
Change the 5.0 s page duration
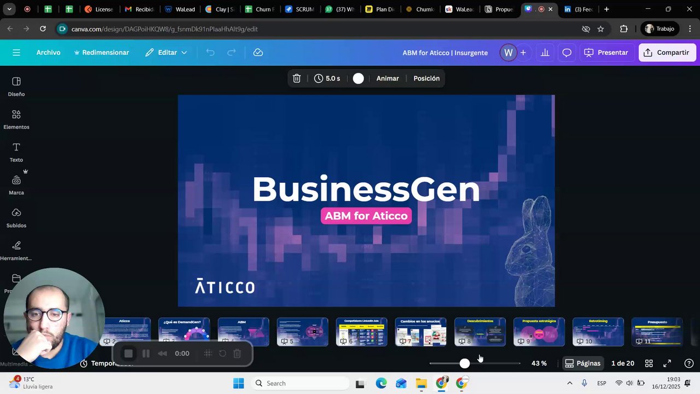[x=327, y=78]
